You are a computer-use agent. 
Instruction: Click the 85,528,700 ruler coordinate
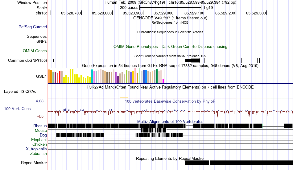(71, 13)
